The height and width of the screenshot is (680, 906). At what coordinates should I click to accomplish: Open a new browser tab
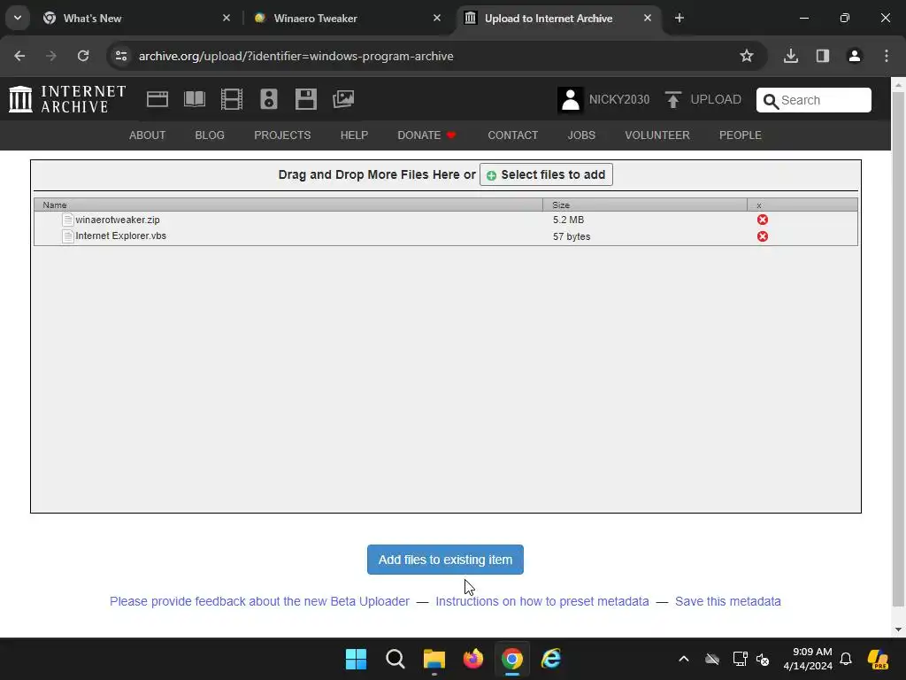[x=679, y=18]
